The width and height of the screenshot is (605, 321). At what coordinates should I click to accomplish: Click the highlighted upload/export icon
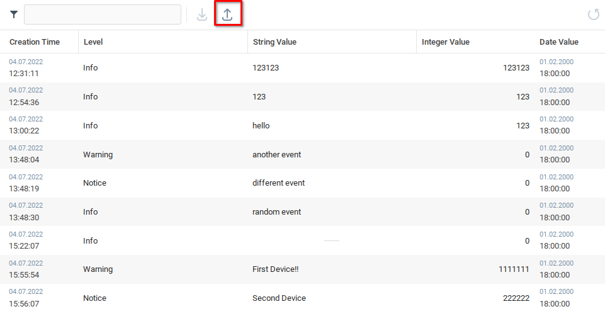point(227,14)
